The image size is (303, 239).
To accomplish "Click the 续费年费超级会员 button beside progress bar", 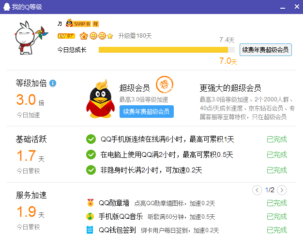I will point(266,50).
